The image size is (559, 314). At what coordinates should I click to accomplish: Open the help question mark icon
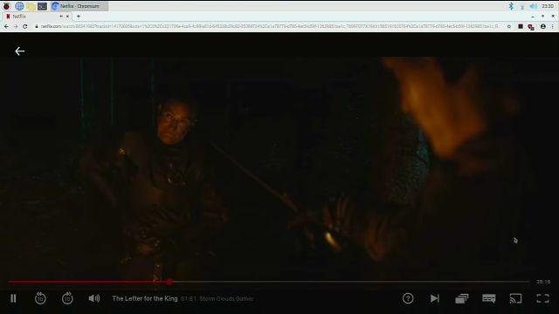(408, 298)
